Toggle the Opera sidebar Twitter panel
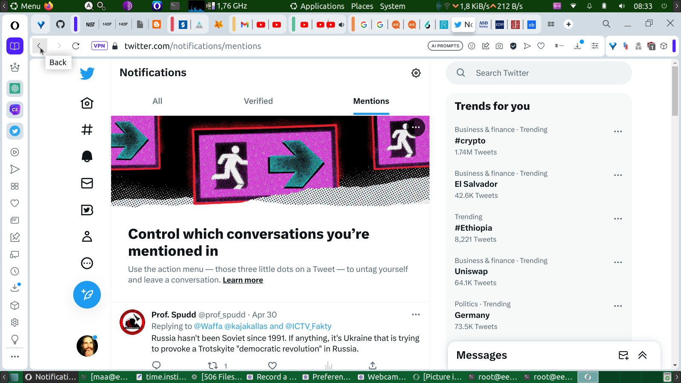Viewport: 681px width, 383px height. [x=15, y=131]
